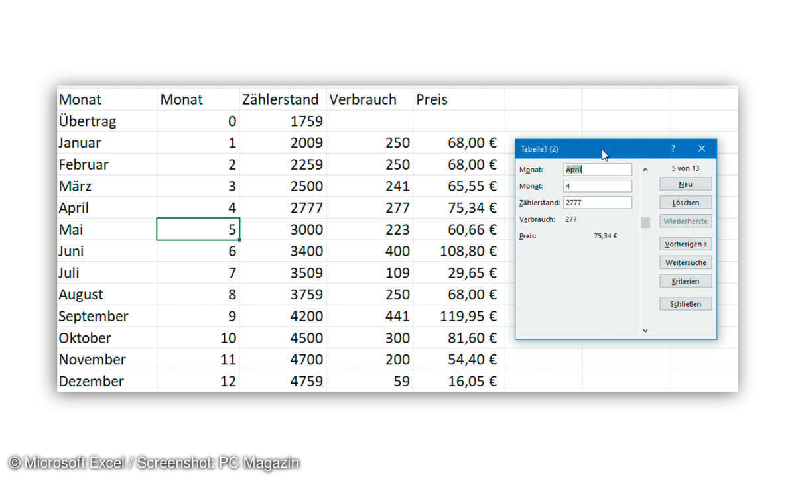Click the help question mark in dialog
The image size is (796, 477).
point(673,149)
